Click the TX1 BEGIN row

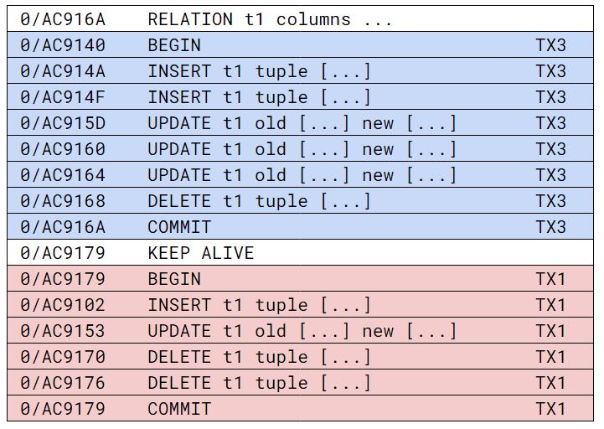point(300,279)
